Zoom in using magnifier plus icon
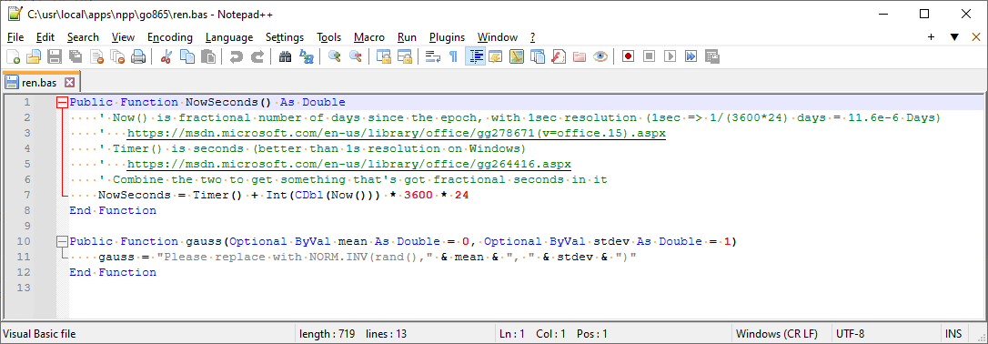Screen dimensions: 988x344 pos(334,56)
